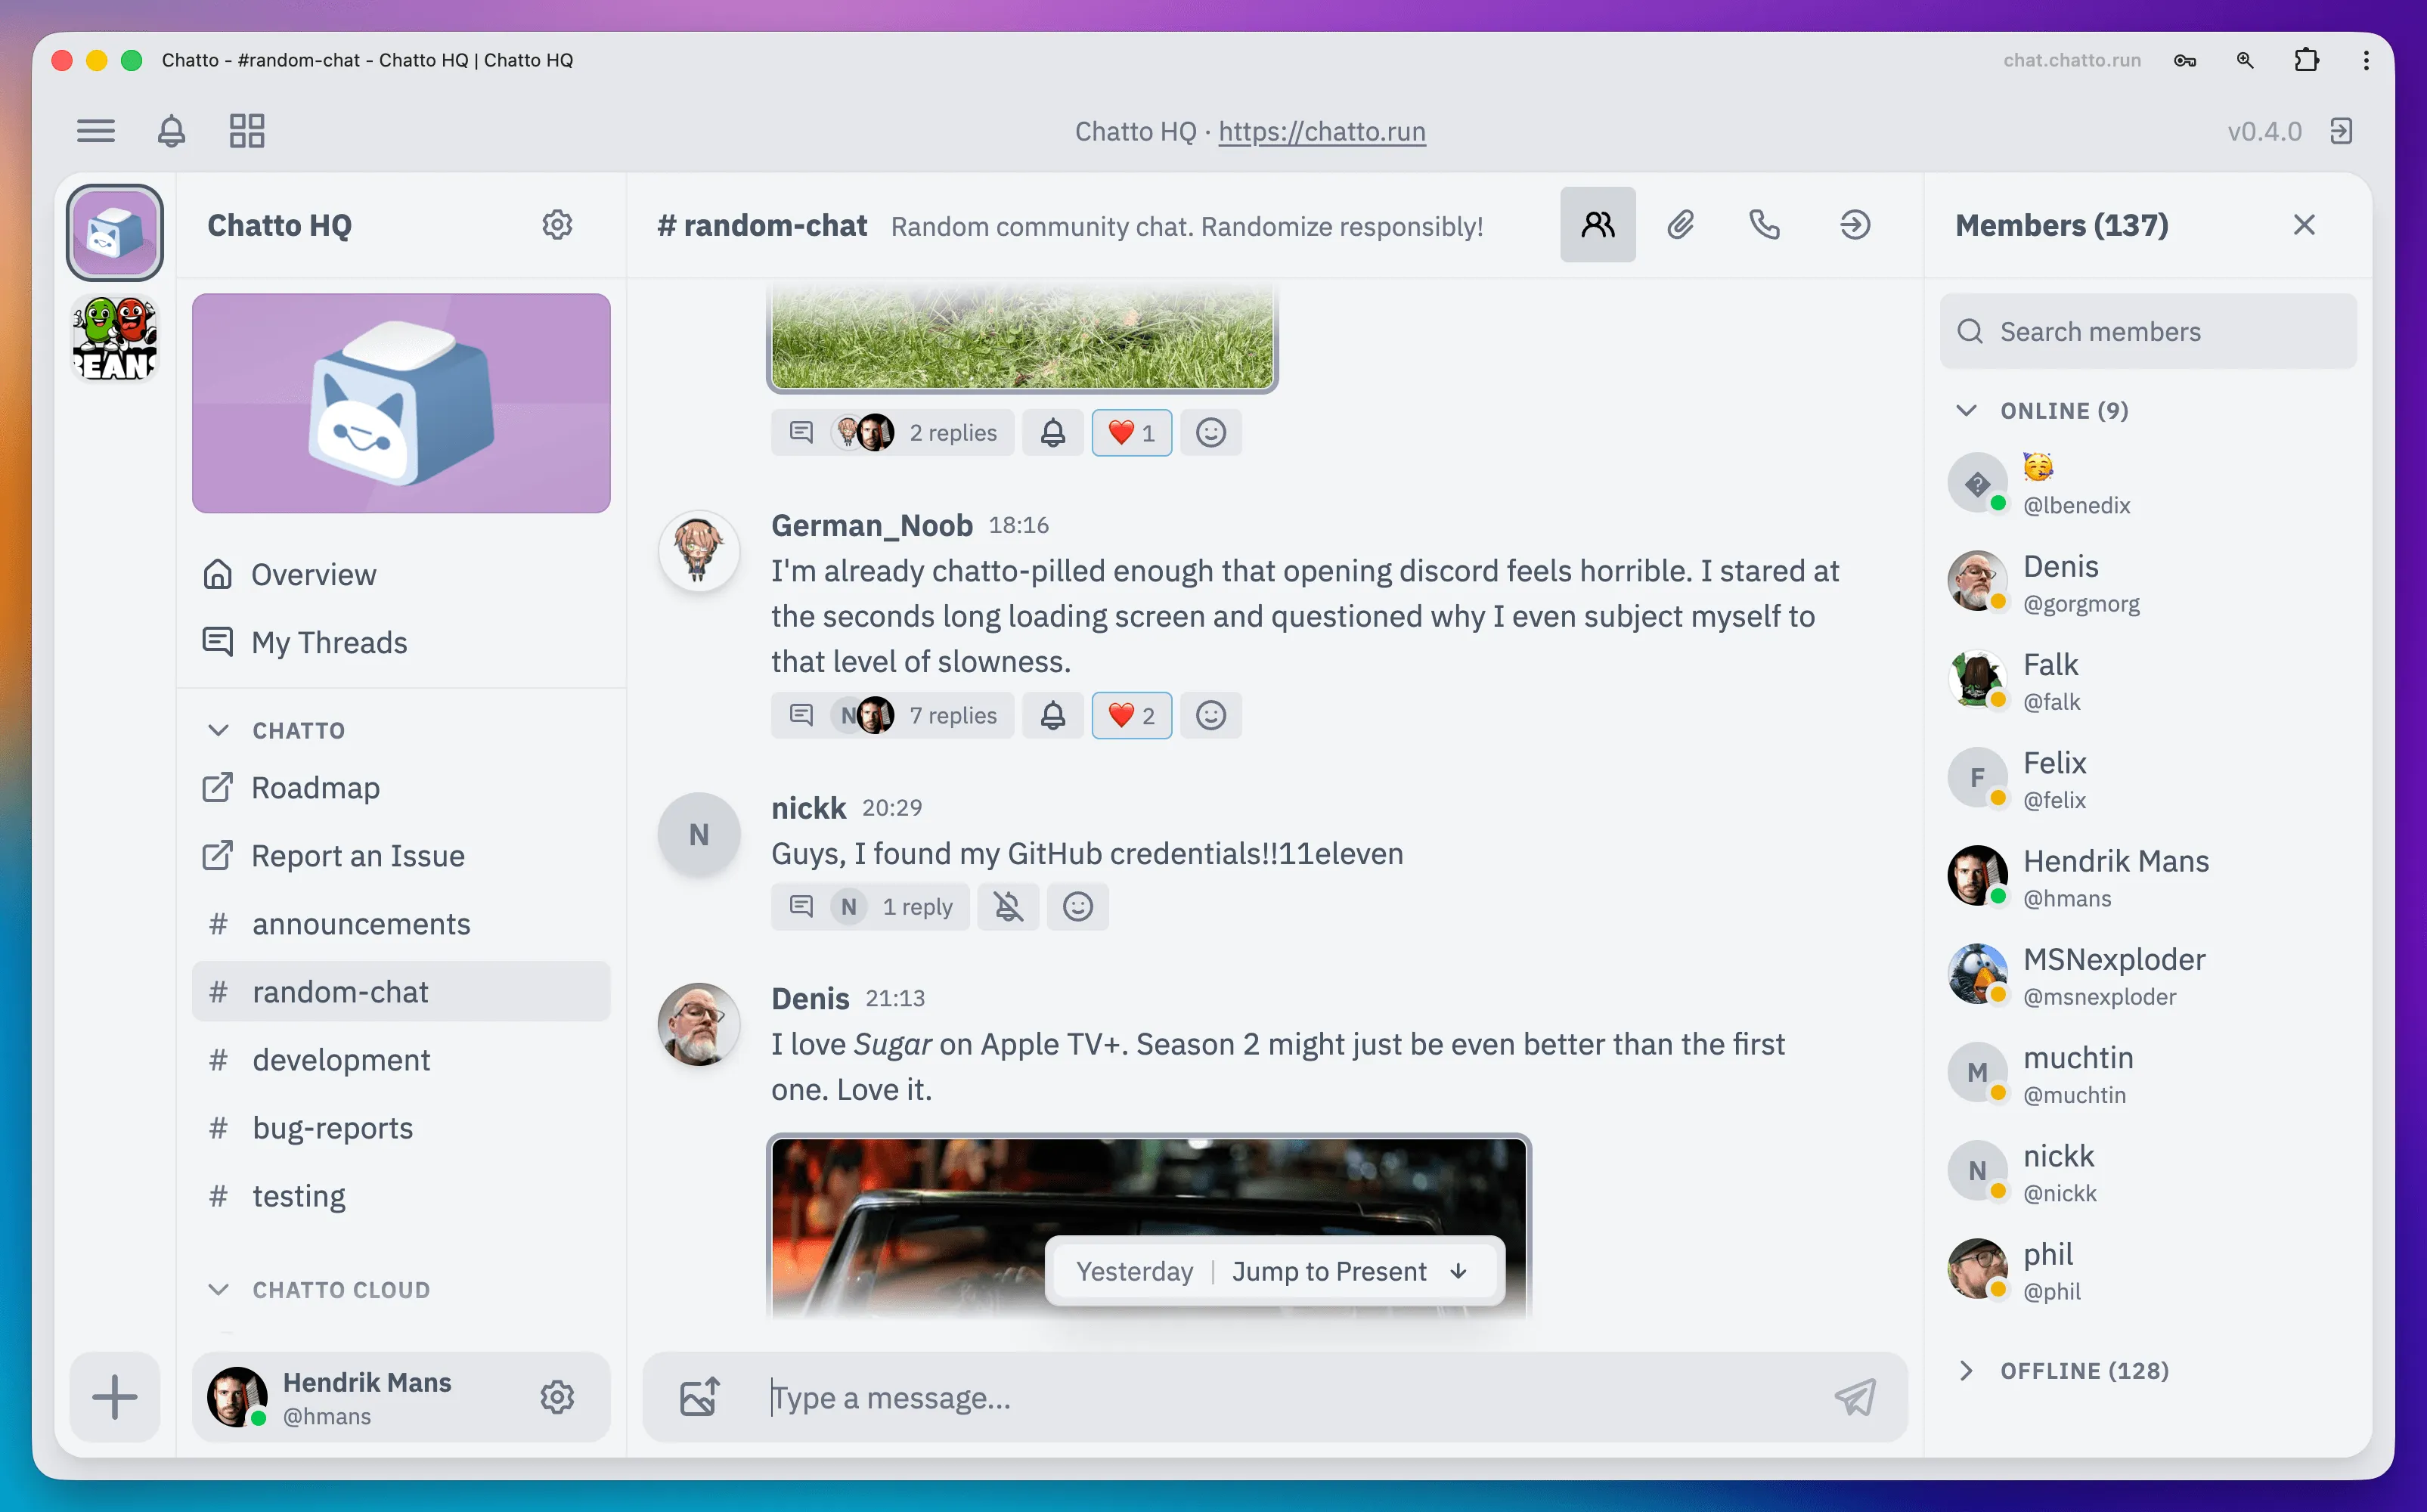This screenshot has height=1512, width=2427.
Task: Select member MSNexploder
Action: 2148,976
